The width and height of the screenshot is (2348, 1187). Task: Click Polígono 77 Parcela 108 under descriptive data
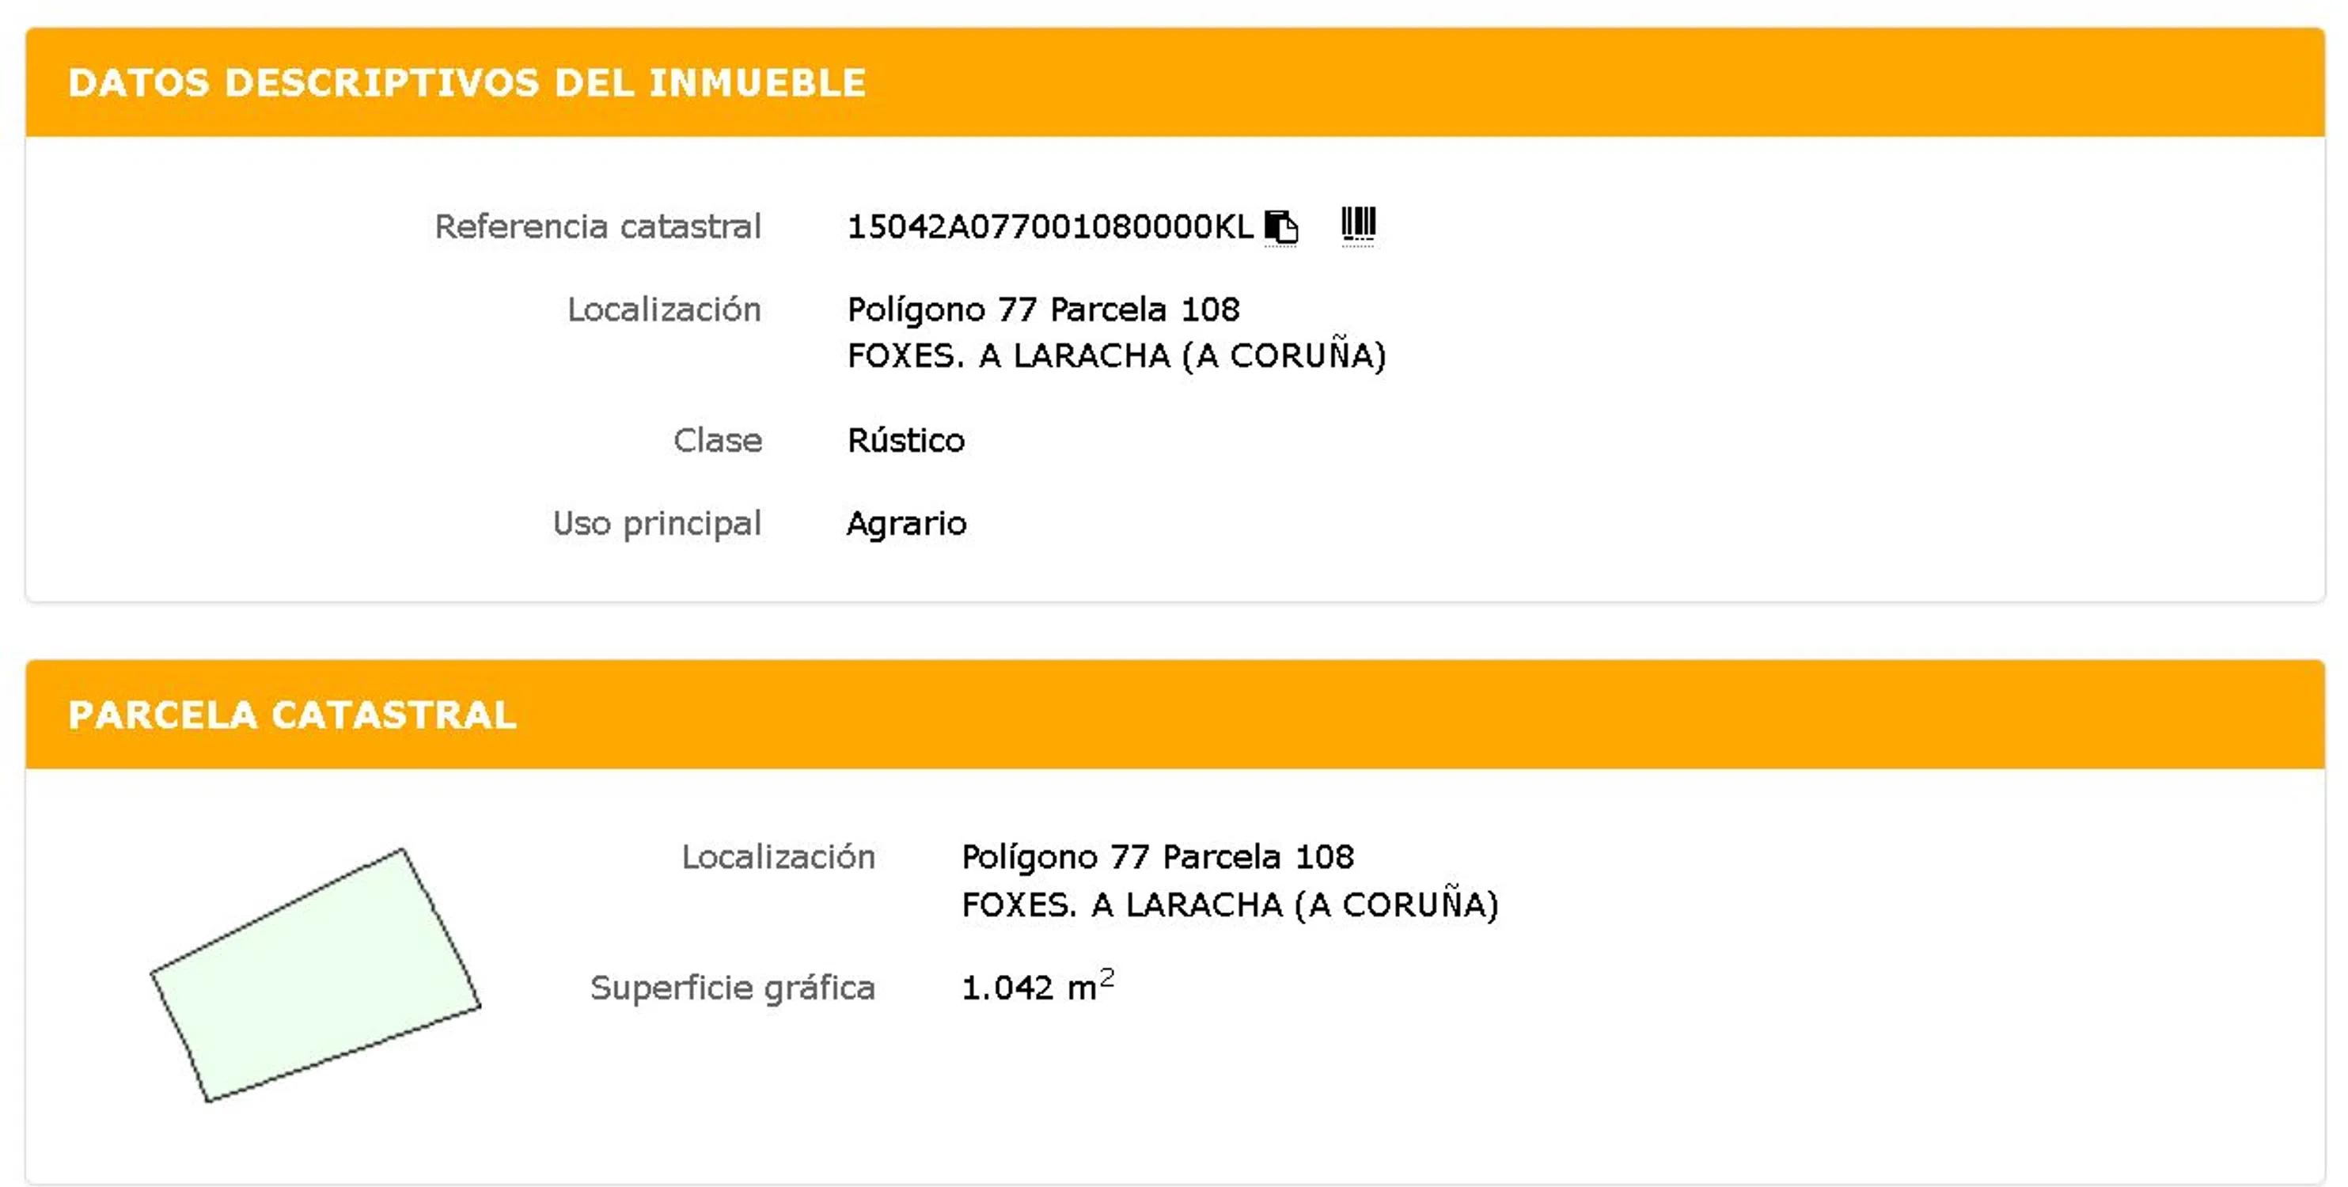(x=1044, y=309)
